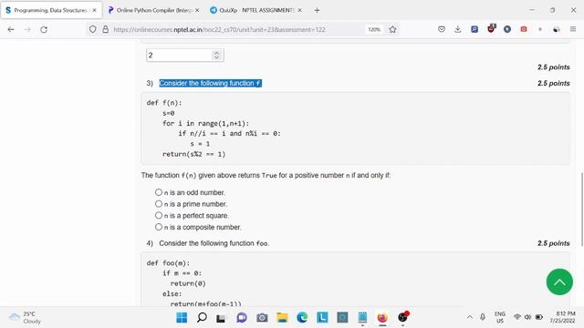Select 'n is an odd number' option
584x328 pixels.
[159, 192]
